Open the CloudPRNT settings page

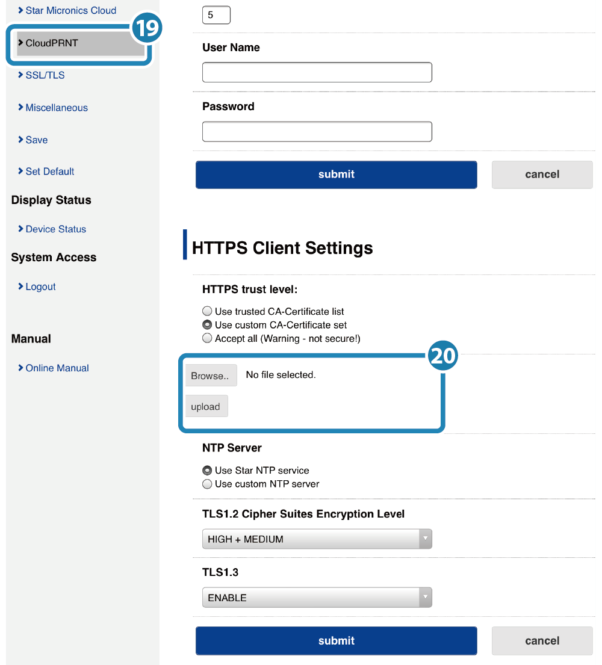pos(52,43)
